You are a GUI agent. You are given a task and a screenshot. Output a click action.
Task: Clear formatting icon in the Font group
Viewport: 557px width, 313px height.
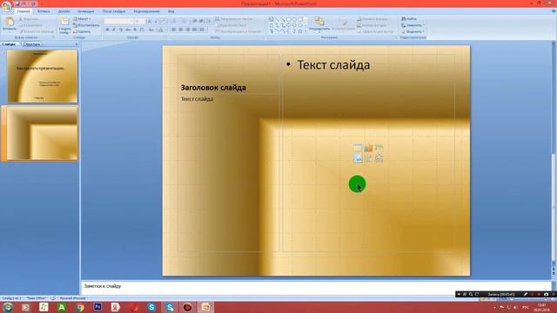point(164,21)
